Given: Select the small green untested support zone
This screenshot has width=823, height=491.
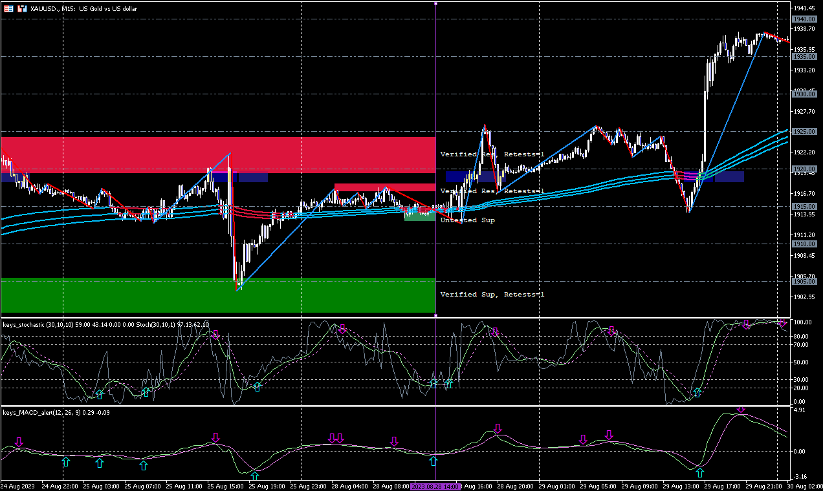Looking at the screenshot, I should 420,216.
